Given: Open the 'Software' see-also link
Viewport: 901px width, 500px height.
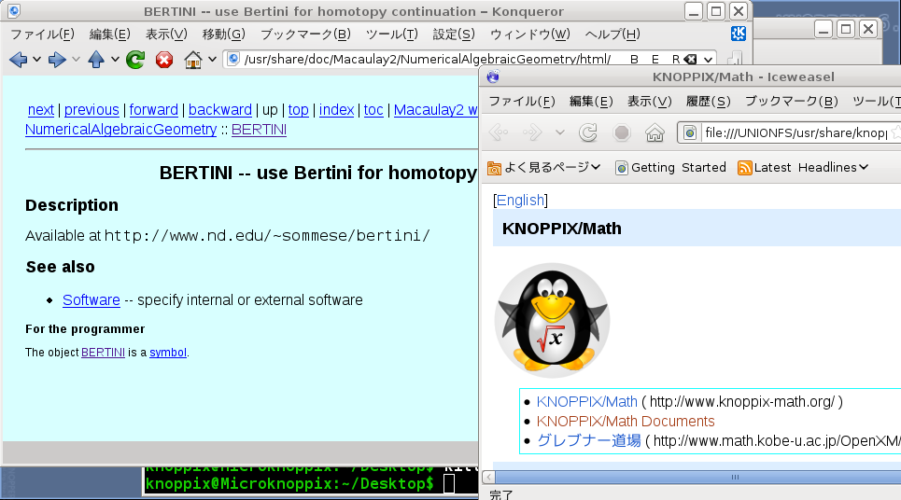Looking at the screenshot, I should [x=92, y=299].
